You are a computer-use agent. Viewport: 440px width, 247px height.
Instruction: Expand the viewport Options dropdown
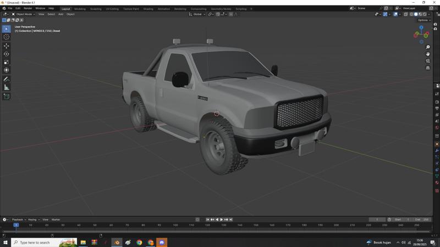pyautogui.click(x=424, y=20)
